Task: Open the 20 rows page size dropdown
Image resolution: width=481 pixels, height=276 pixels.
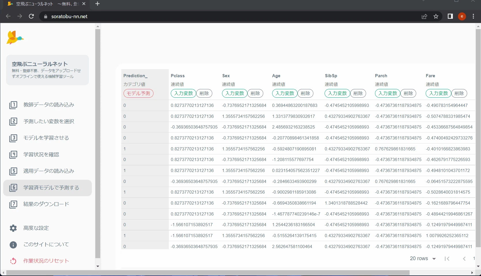Action: coord(423,258)
